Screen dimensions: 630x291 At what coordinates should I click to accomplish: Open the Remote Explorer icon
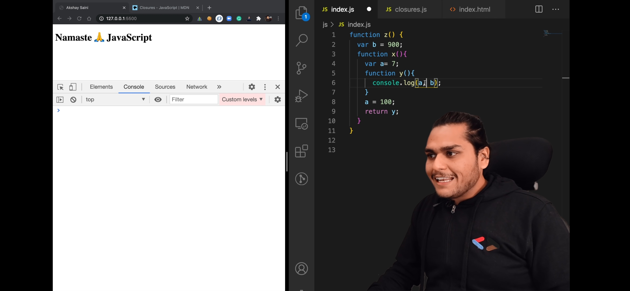click(x=301, y=123)
